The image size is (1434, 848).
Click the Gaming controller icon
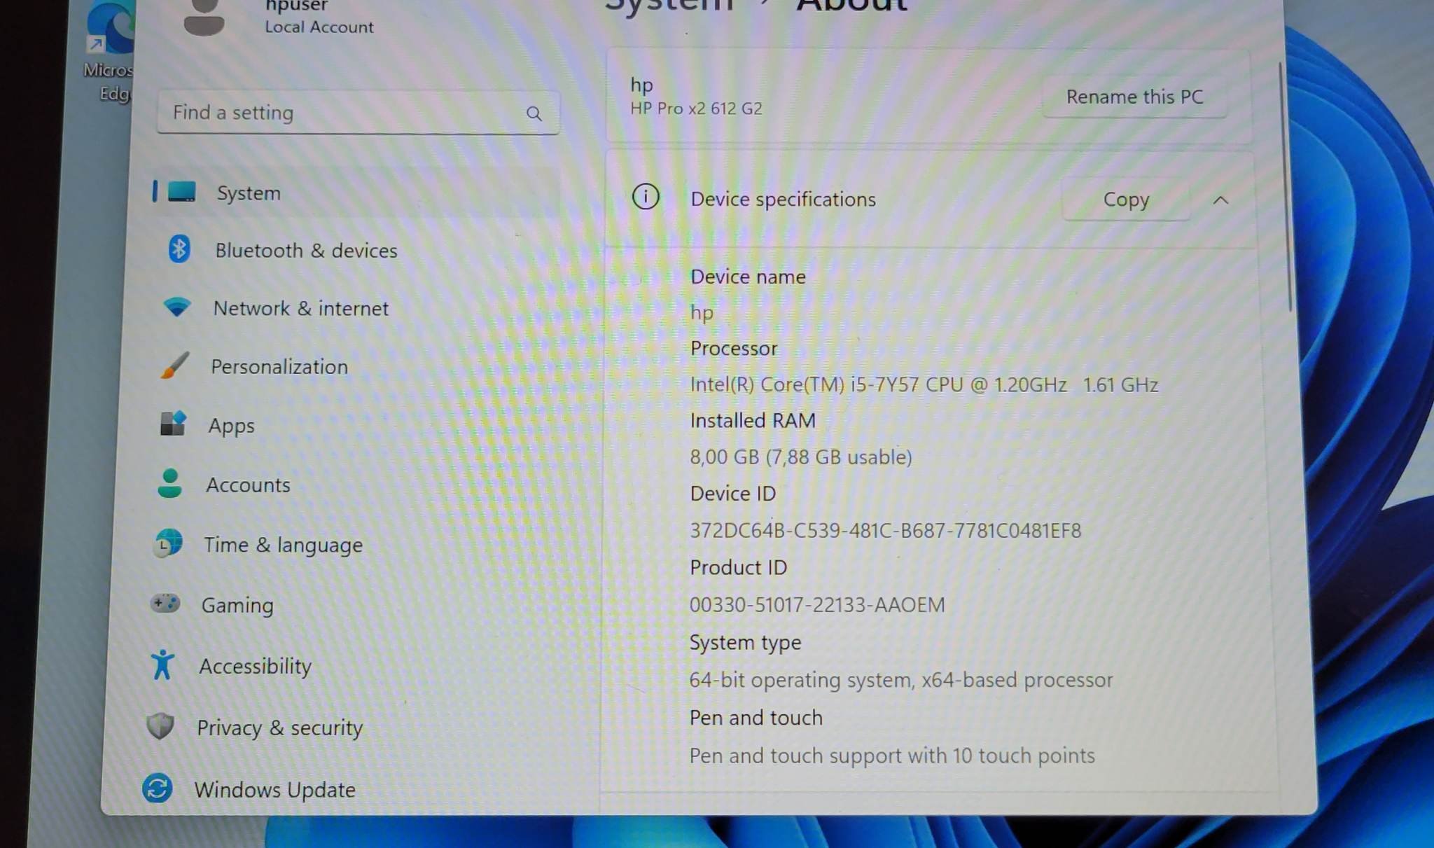click(x=165, y=604)
